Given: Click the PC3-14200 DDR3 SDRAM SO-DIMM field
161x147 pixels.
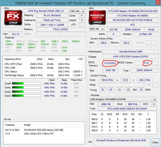Looking at the screenshot, I should pos(127,109).
